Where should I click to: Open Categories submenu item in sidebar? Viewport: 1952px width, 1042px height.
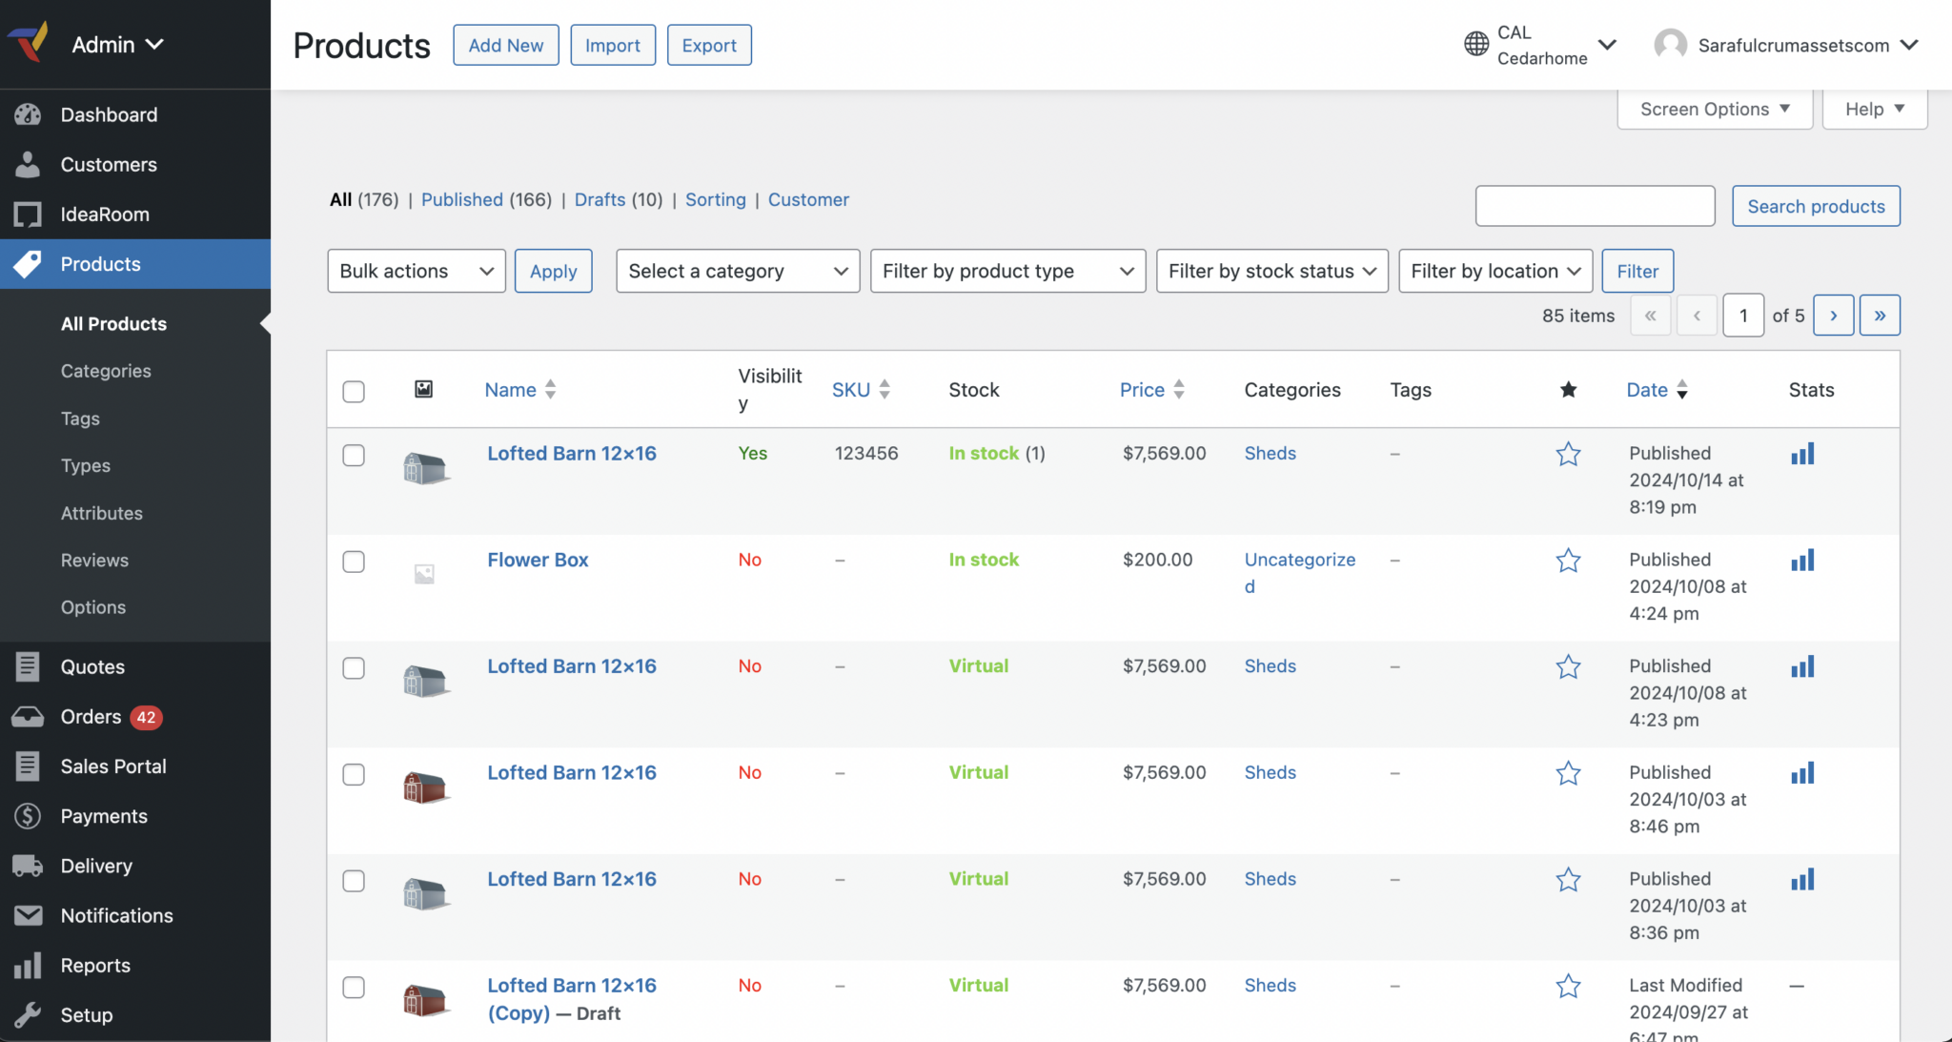click(106, 371)
